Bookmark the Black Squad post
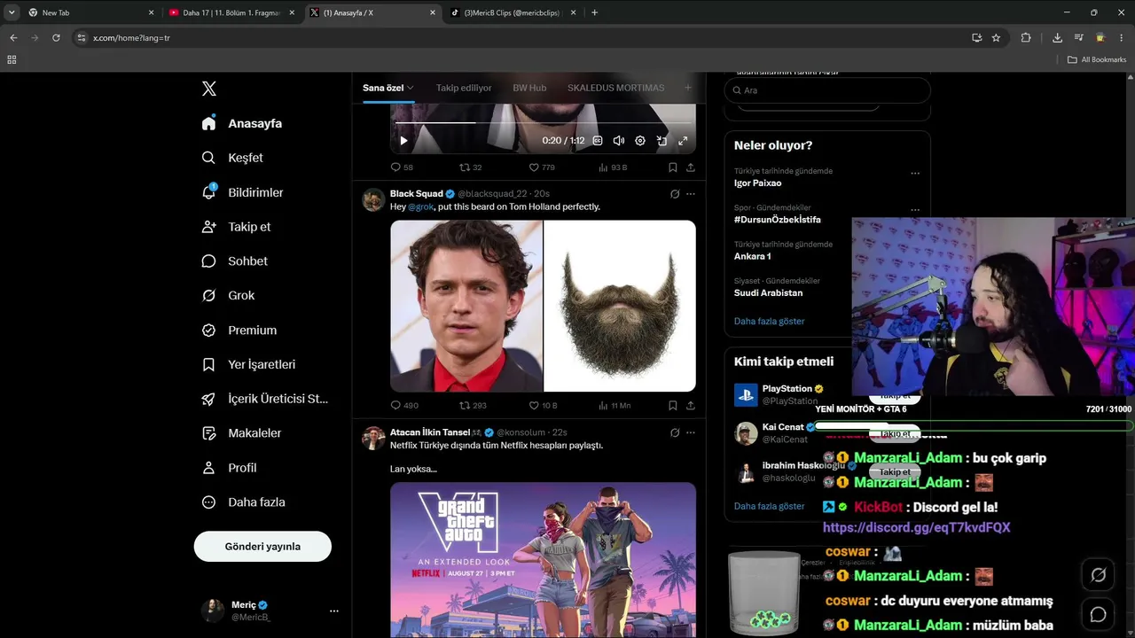The height and width of the screenshot is (638, 1135). [673, 406]
